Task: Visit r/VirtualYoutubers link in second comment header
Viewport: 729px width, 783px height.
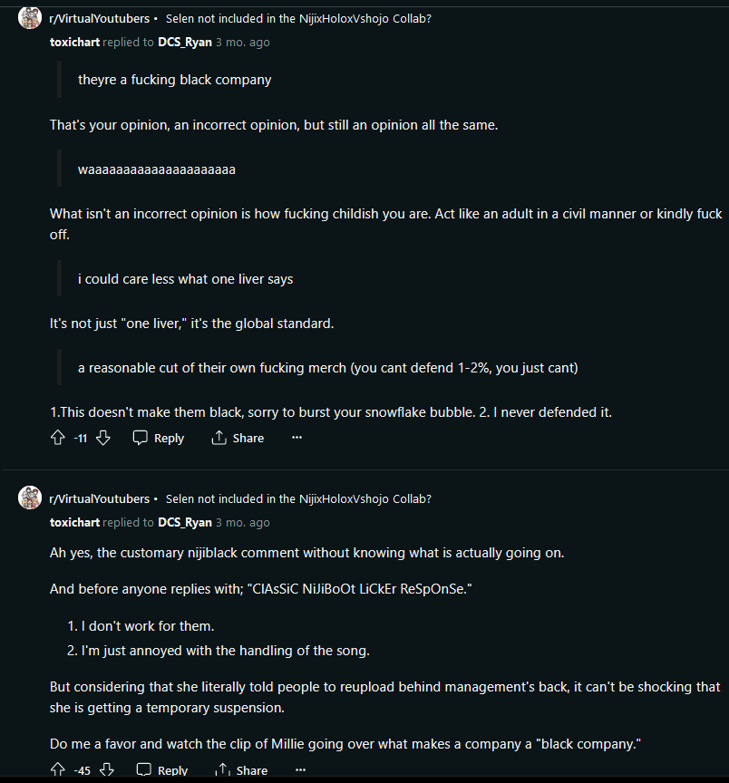Action: click(100, 498)
